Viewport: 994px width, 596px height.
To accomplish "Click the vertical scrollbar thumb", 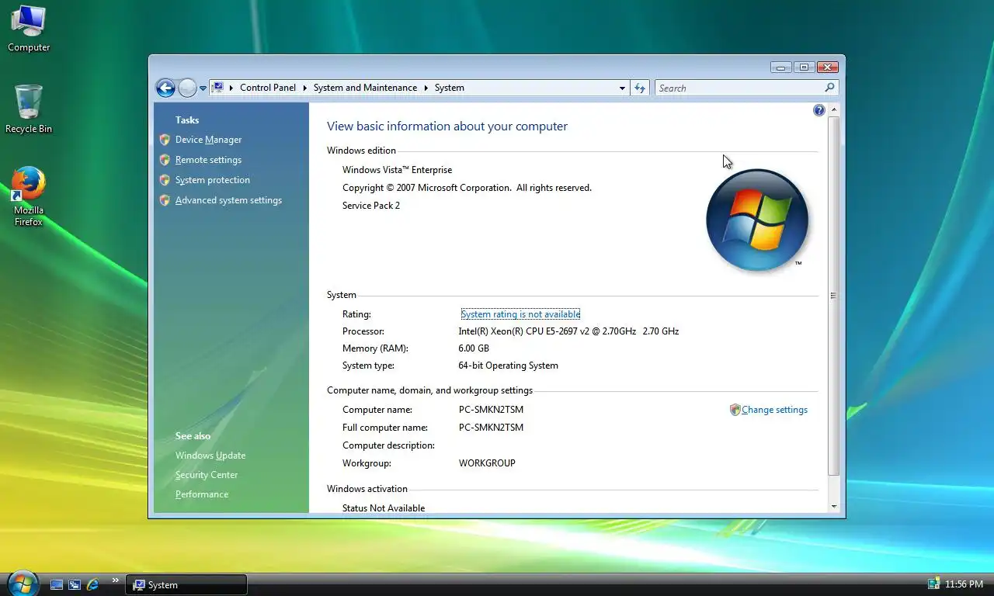I will tap(834, 296).
